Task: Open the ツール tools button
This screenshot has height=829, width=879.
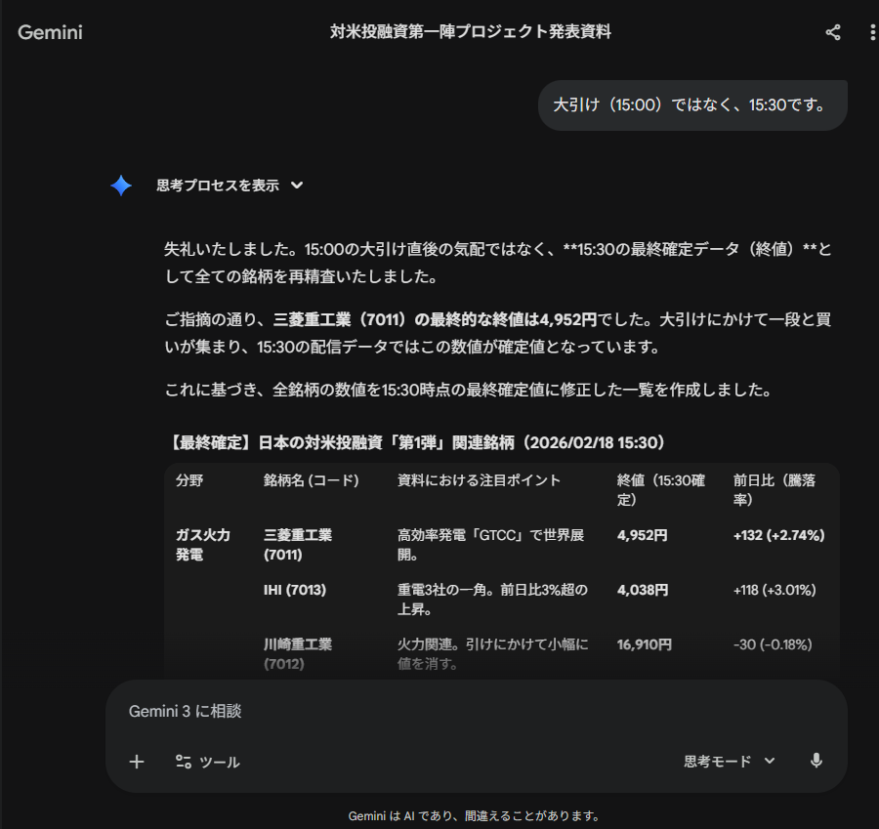Action: (207, 762)
